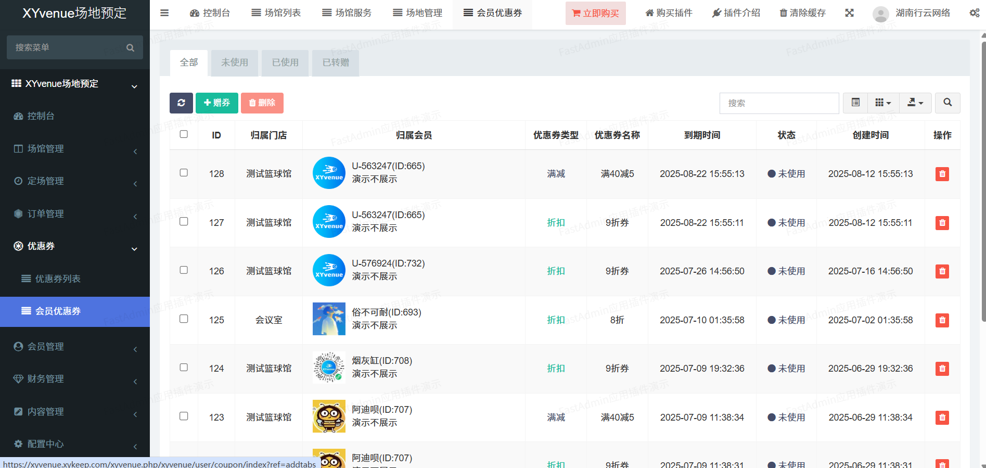Tick the checkbox for coupon ID 127
This screenshot has height=468, width=986.
click(184, 222)
